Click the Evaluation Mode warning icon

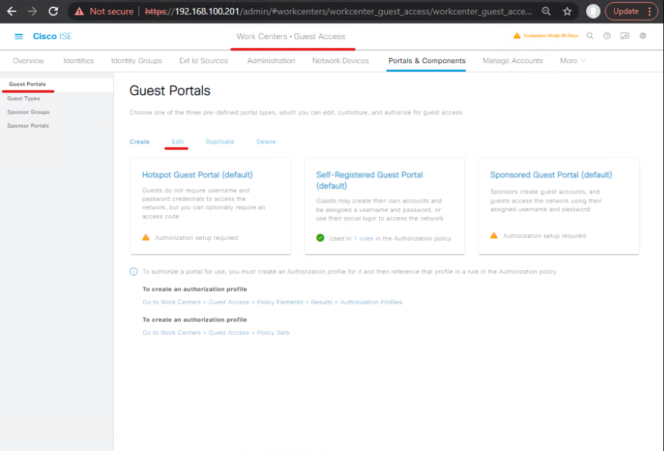[517, 35]
